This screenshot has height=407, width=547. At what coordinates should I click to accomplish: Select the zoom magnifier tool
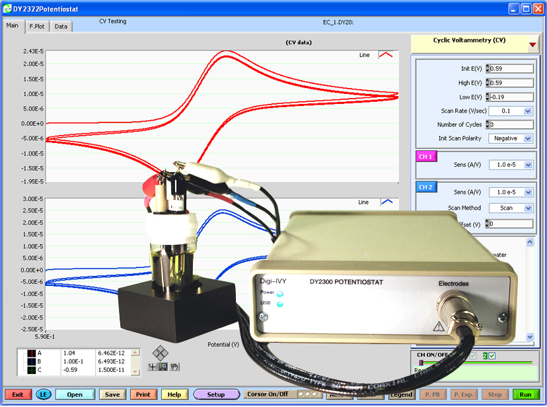[x=163, y=367]
